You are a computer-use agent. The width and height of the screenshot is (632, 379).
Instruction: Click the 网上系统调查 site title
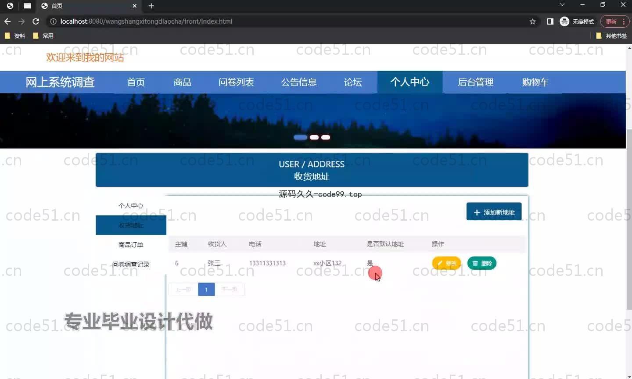[x=60, y=82]
